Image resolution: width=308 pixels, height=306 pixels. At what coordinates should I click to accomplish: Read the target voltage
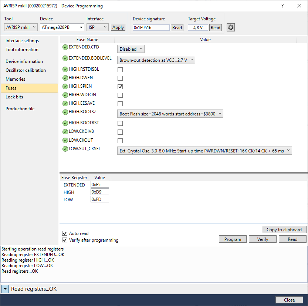pyautogui.click(x=216, y=27)
